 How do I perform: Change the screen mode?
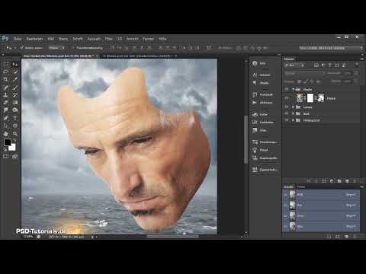click(x=14, y=156)
